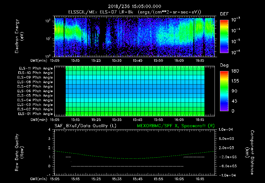The width and height of the screenshot is (265, 183).
Task: Click the green spacecraft distance dashed curve
Action: coord(135,155)
